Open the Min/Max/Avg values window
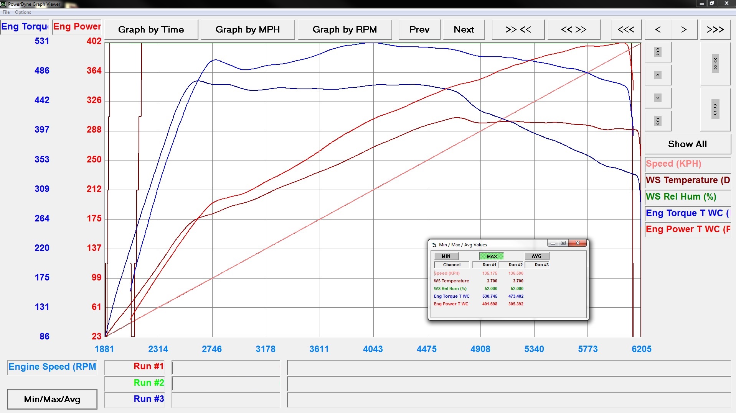Viewport: 736px width, 413px height. pyautogui.click(x=52, y=399)
